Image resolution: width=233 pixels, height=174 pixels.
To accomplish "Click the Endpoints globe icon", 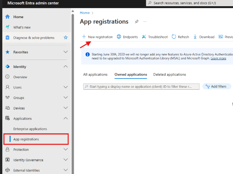I will coord(119,37).
